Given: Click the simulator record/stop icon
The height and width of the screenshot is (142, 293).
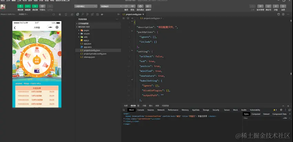Looking at the screenshot, I should [x=60, y=14].
